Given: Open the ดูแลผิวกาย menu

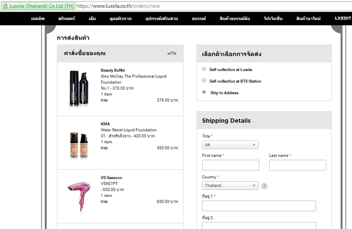Looking at the screenshot, I should [121, 19].
